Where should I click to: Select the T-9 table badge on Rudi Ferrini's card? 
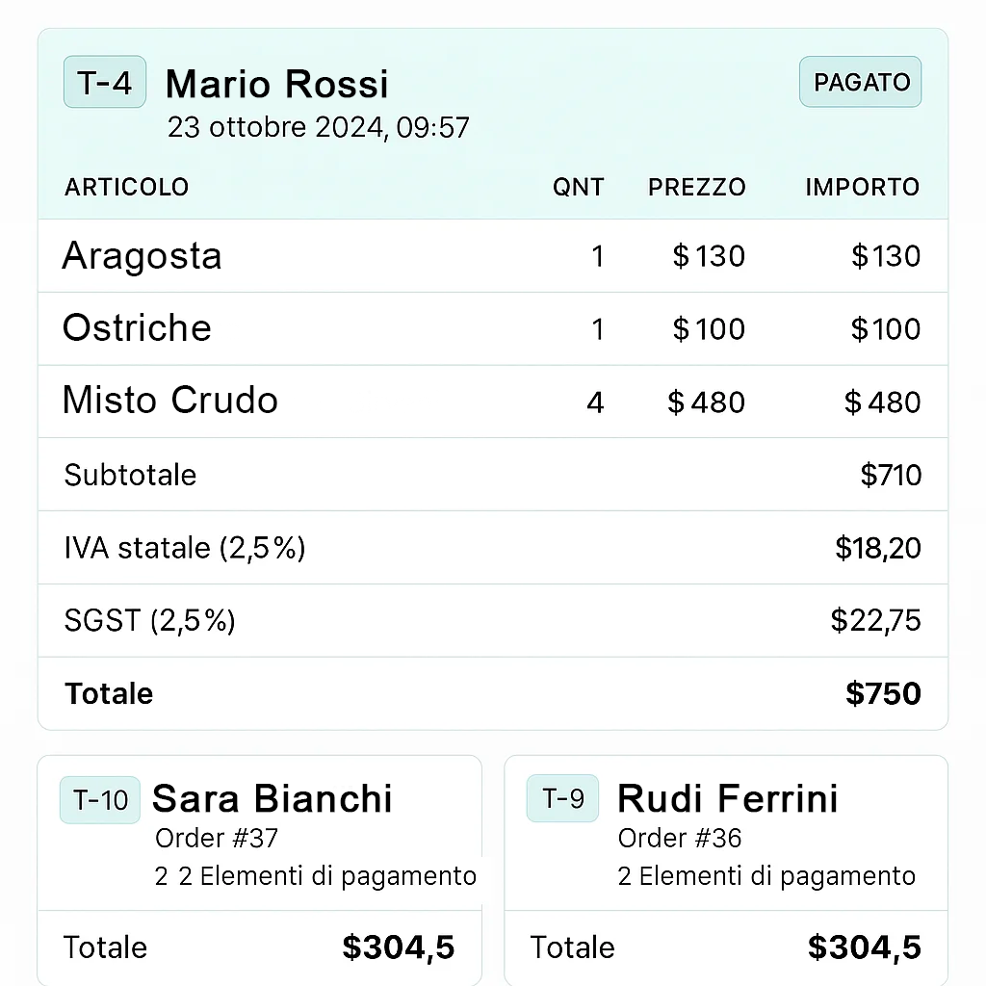(562, 798)
